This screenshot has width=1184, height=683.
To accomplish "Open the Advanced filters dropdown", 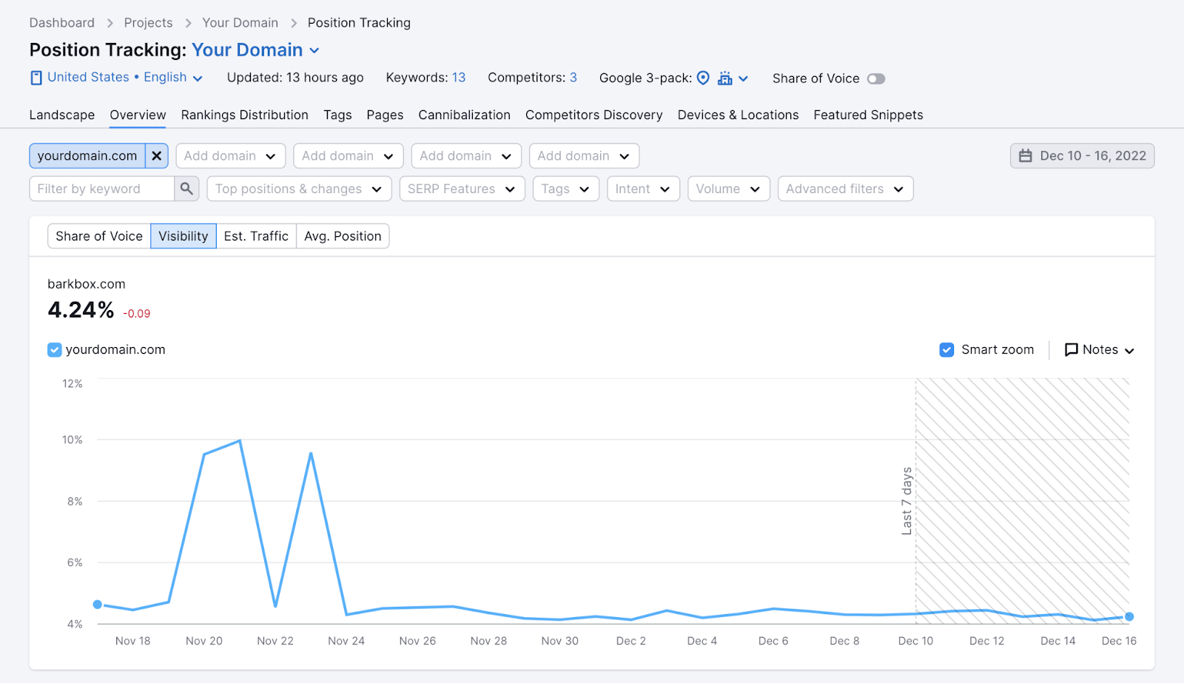I will point(844,189).
